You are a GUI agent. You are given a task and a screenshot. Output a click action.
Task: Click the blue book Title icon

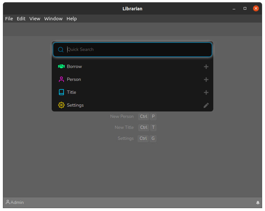pos(61,92)
